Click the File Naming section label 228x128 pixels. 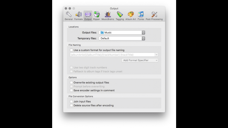pos(74,45)
